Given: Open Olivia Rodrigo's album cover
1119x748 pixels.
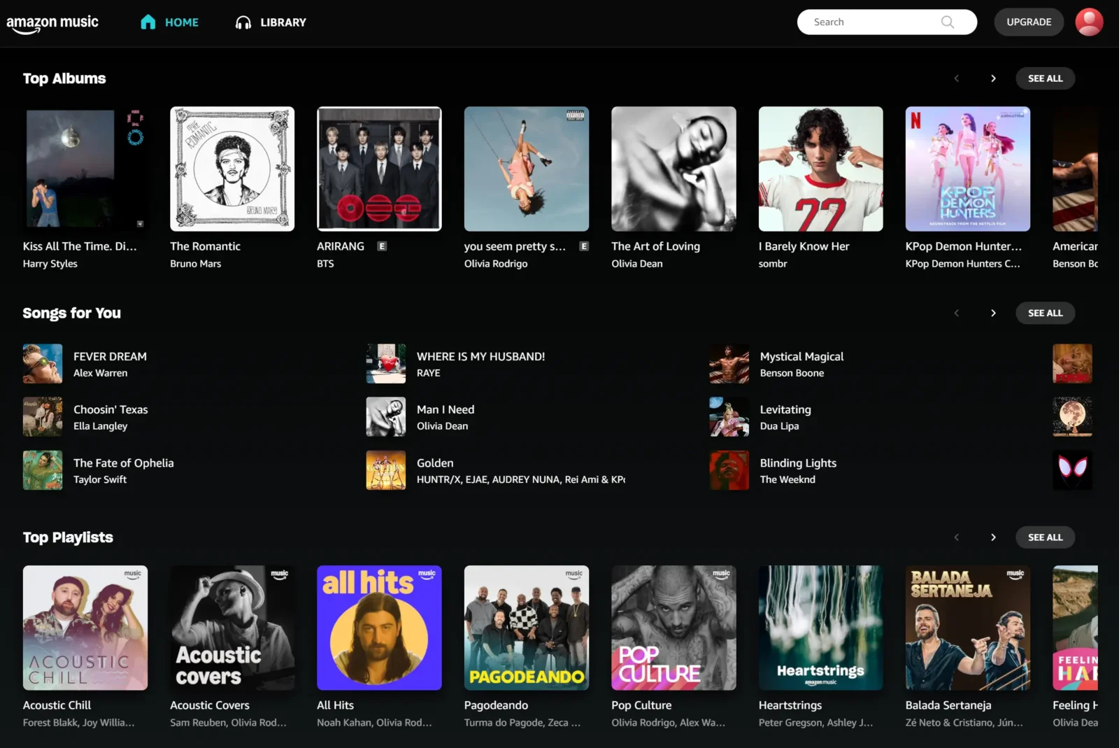Looking at the screenshot, I should tap(527, 169).
